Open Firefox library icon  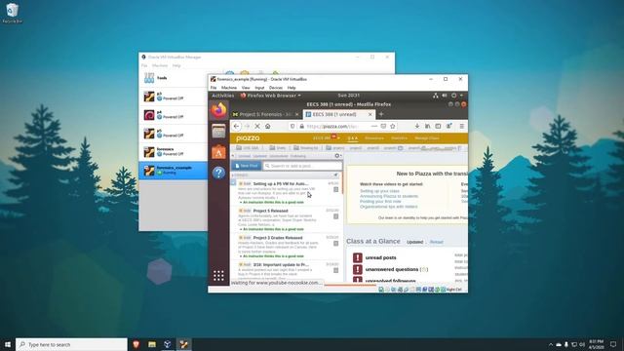(x=427, y=126)
